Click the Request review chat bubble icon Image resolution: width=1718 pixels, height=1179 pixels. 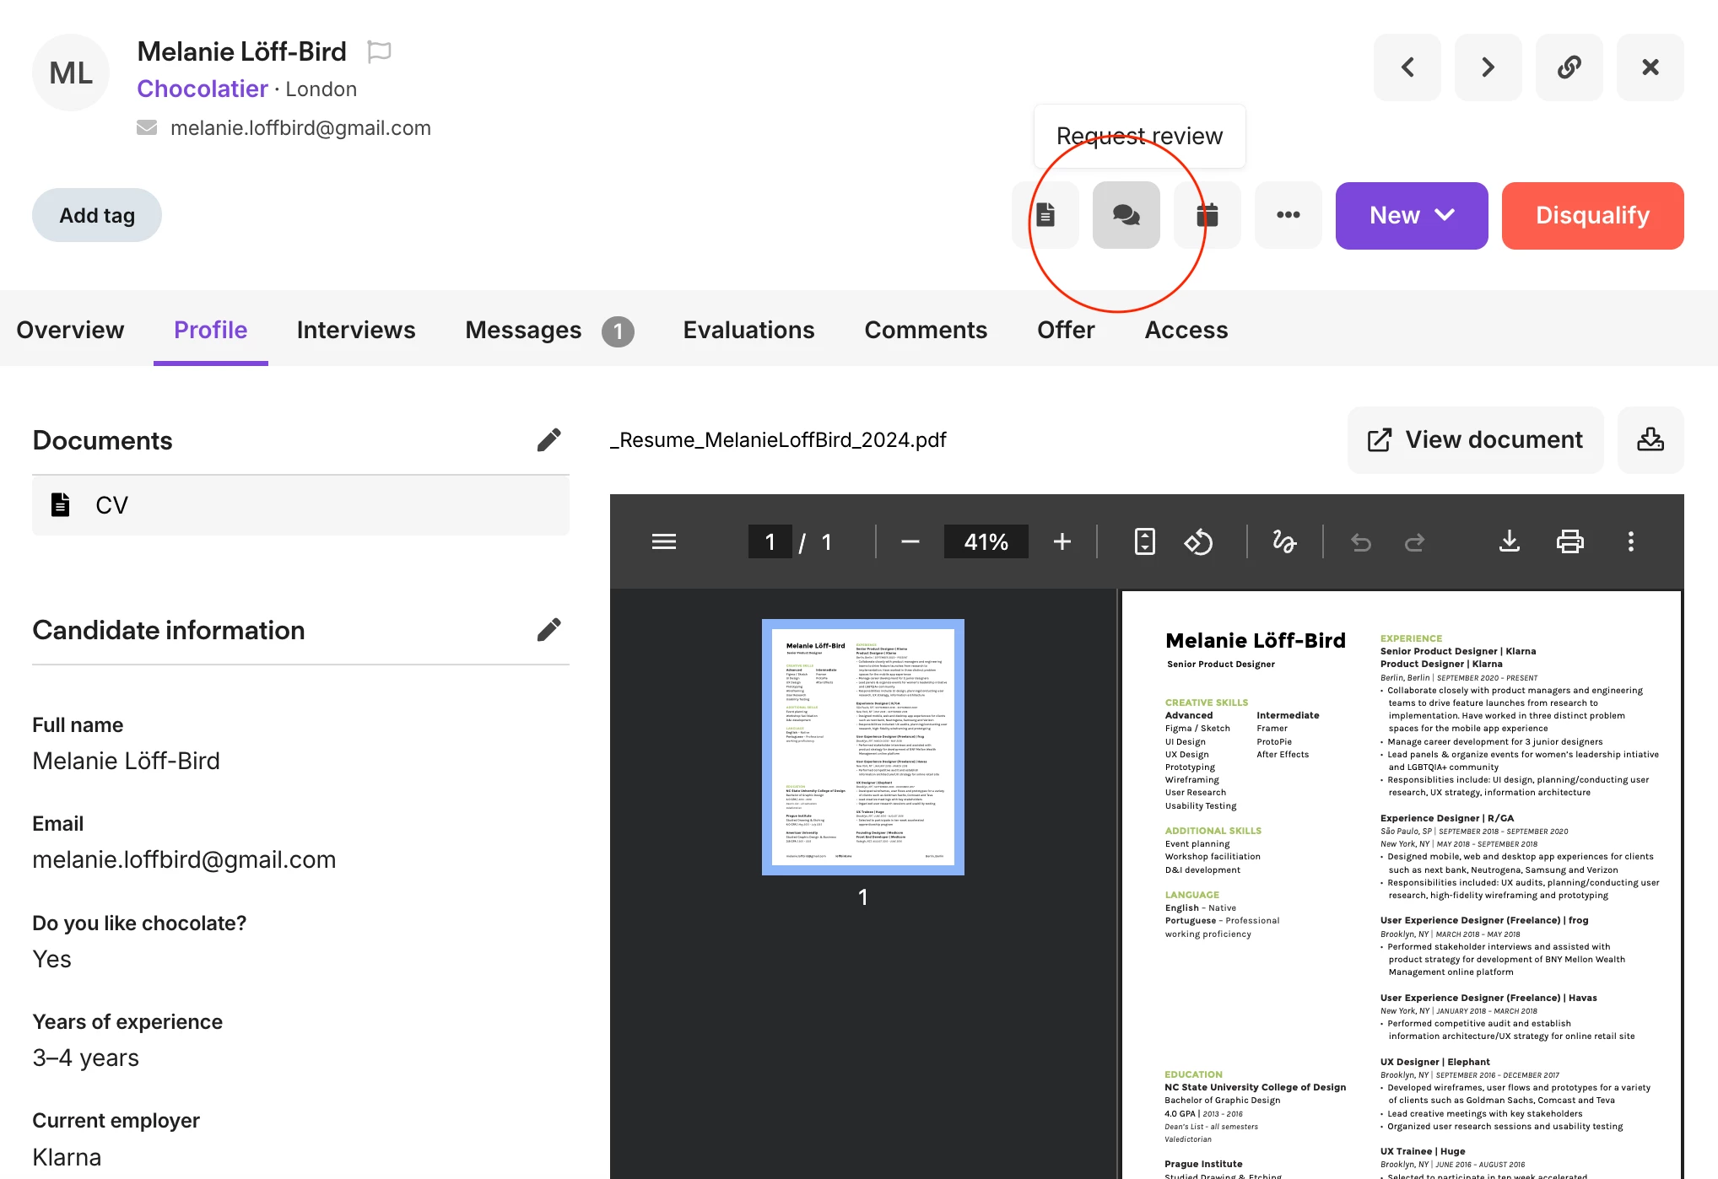point(1126,215)
